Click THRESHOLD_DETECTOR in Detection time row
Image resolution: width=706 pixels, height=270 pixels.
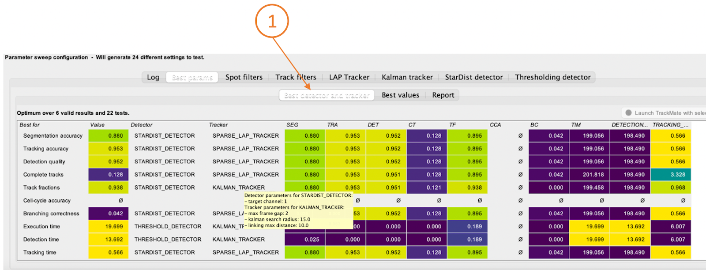point(168,240)
